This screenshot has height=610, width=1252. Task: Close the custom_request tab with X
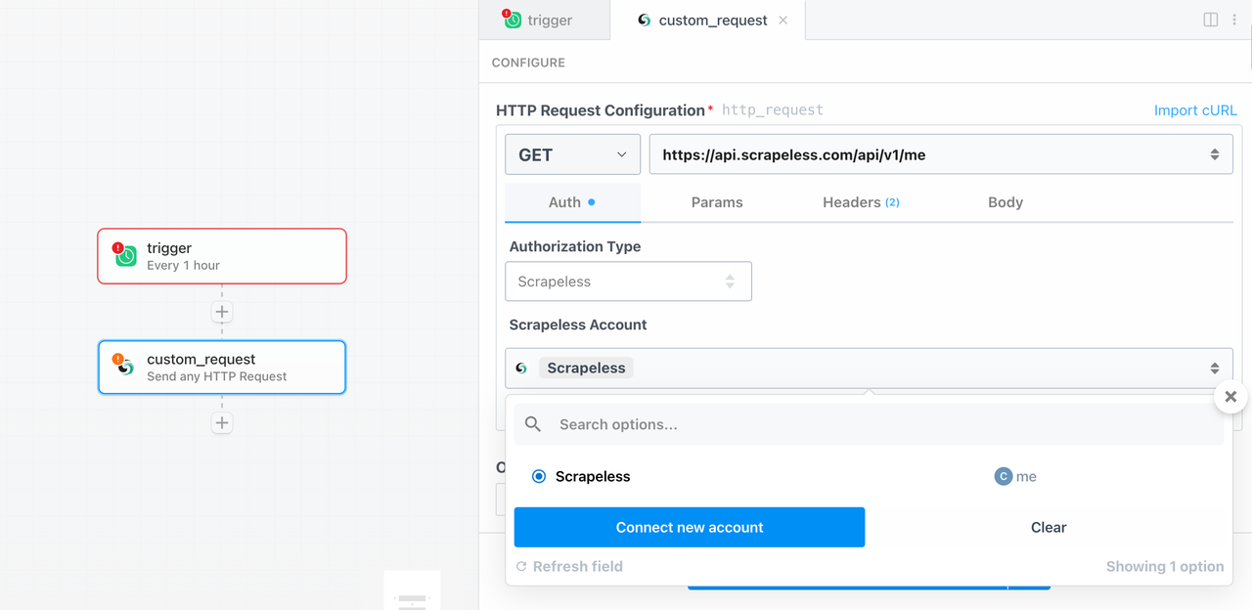783,20
